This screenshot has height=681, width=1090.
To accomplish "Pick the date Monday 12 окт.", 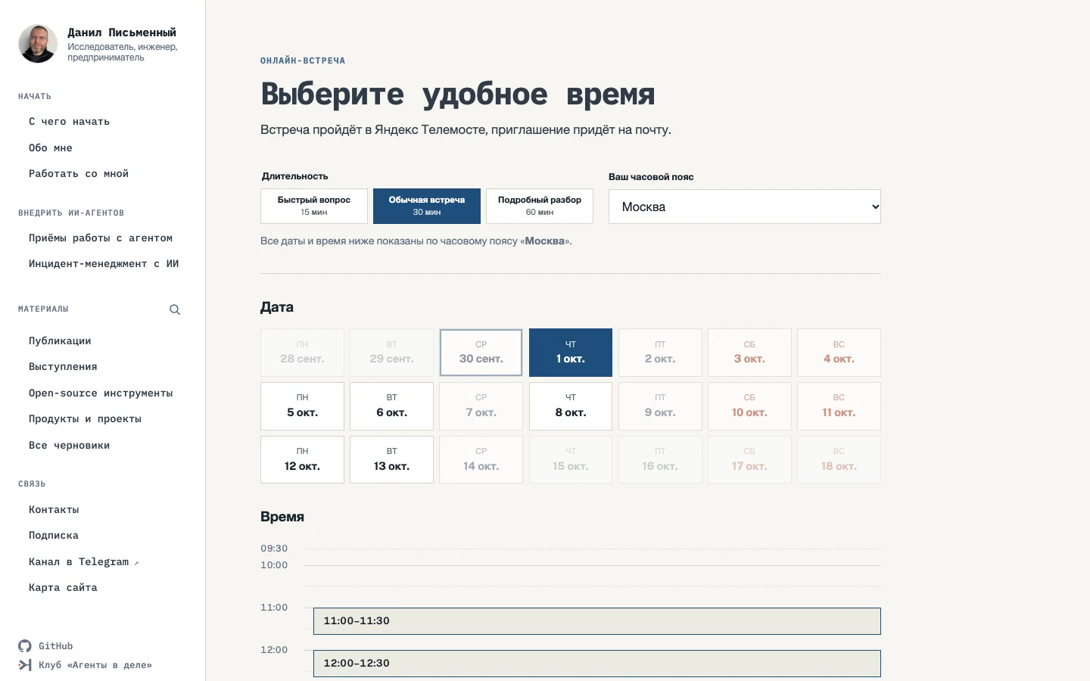I will click(x=302, y=459).
